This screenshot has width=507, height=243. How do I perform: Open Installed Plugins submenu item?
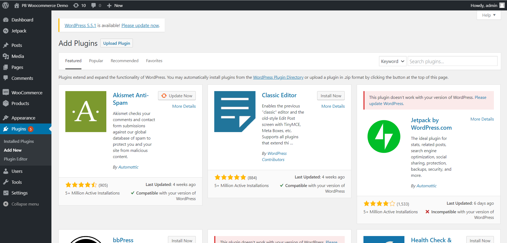coord(19,141)
